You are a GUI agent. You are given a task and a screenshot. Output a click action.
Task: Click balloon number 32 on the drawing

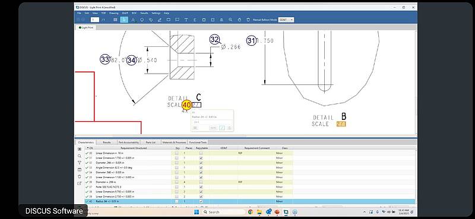pos(214,40)
